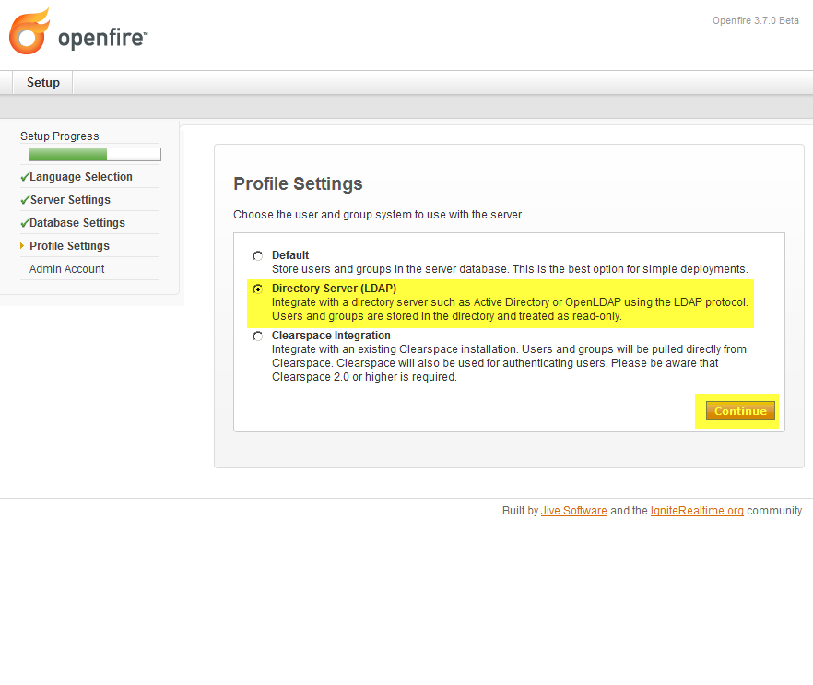Click the Admin Account step
Image resolution: width=813 pixels, height=685 pixels.
point(67,268)
